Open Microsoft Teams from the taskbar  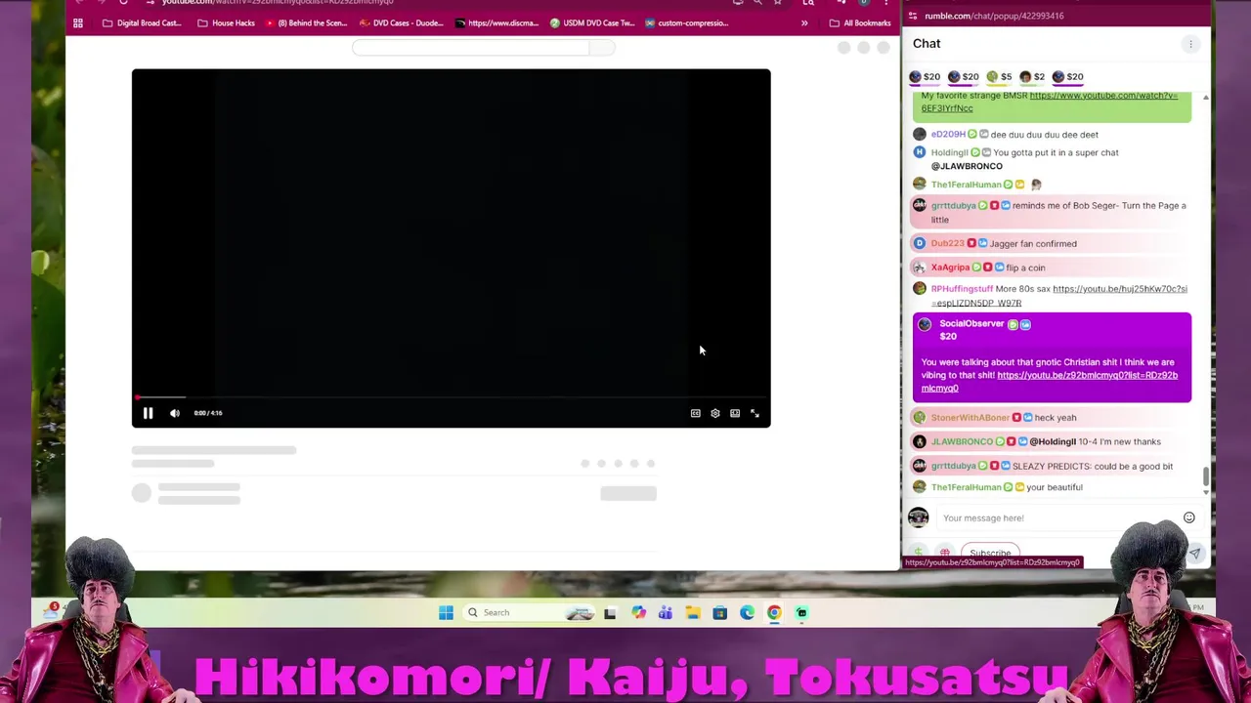[666, 612]
